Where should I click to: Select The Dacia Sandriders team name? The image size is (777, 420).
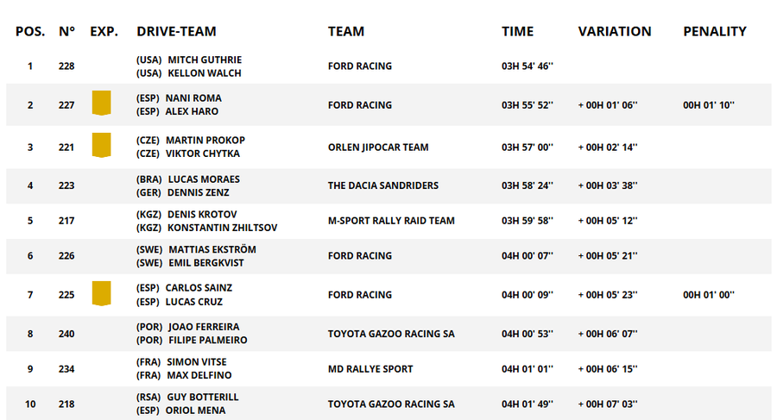click(382, 185)
